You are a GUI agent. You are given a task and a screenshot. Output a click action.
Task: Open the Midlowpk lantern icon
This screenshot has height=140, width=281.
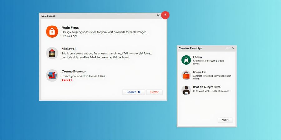pos(52,53)
